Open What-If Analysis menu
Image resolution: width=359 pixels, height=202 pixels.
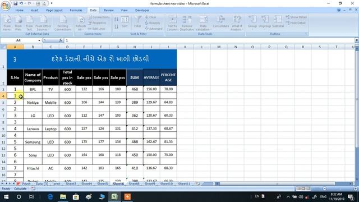(237, 23)
